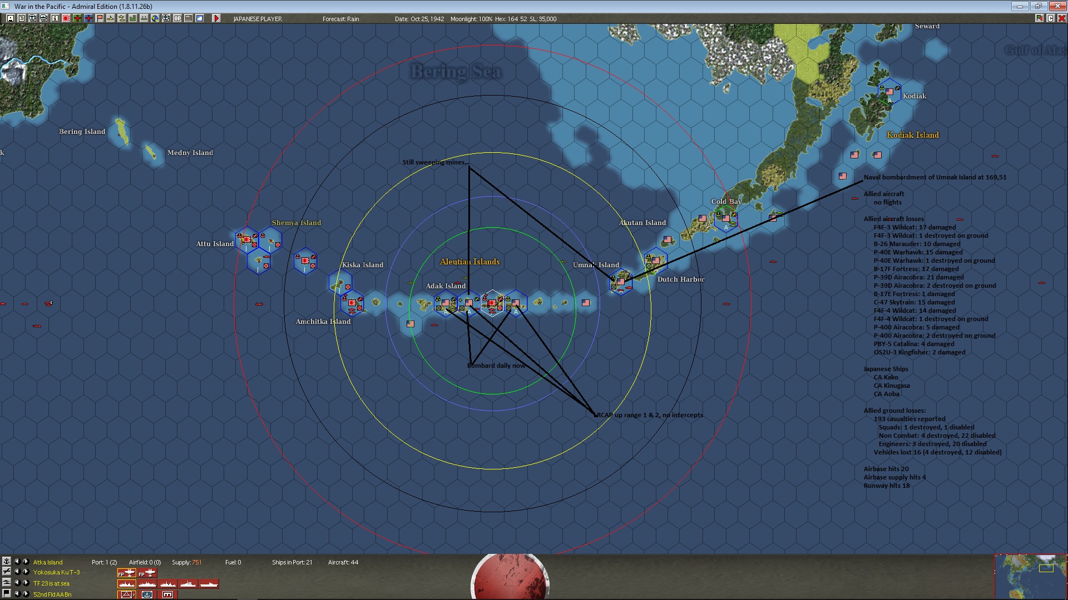Open the save game disk icon
This screenshot has height=600, width=1068.
[x=11, y=18]
